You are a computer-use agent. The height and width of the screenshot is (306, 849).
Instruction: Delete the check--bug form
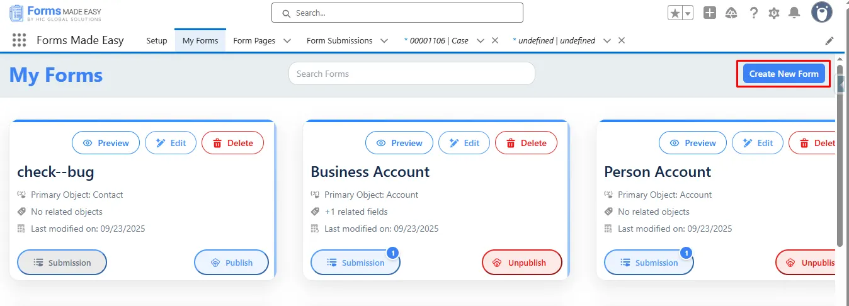232,143
